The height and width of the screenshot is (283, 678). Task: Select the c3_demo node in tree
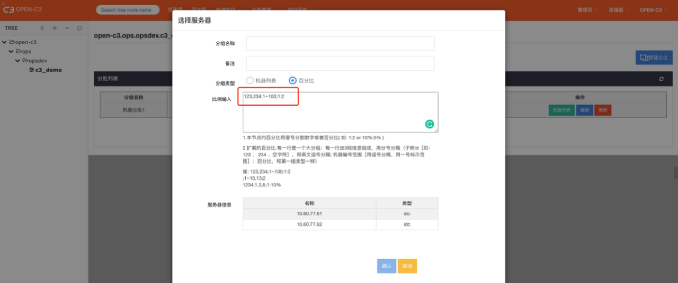pos(48,70)
